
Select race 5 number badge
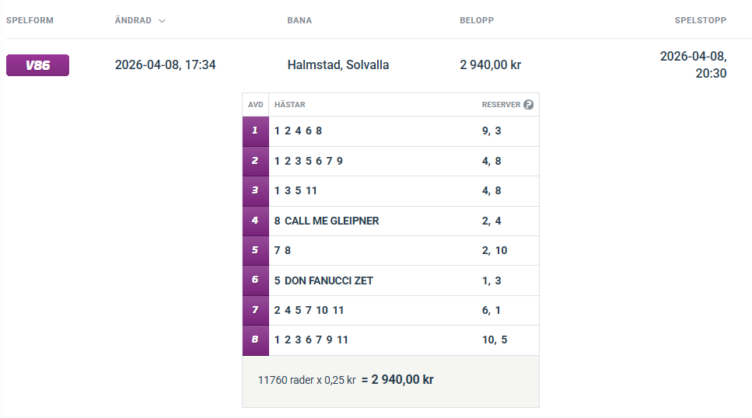(255, 250)
